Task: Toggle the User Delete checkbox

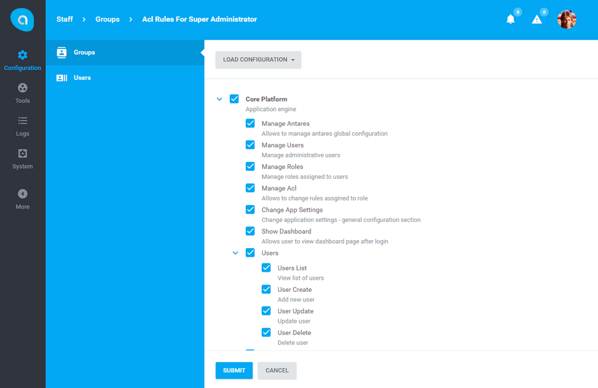Action: click(x=266, y=332)
